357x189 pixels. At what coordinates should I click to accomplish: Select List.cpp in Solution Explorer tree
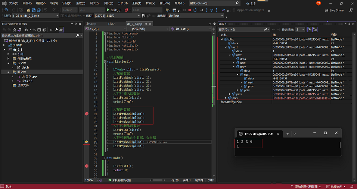pos(27,81)
